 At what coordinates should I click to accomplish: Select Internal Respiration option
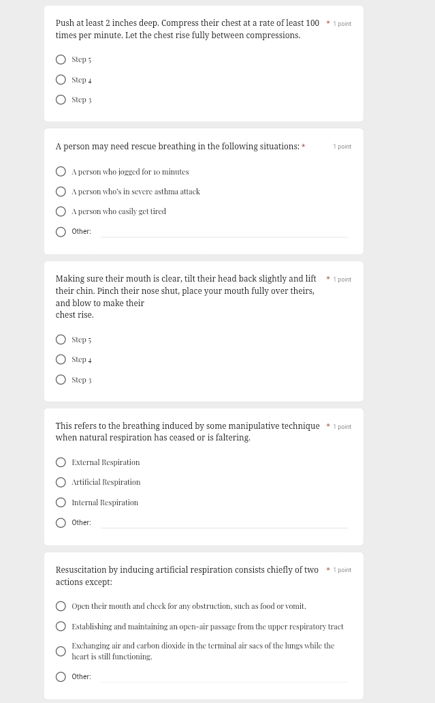point(61,503)
